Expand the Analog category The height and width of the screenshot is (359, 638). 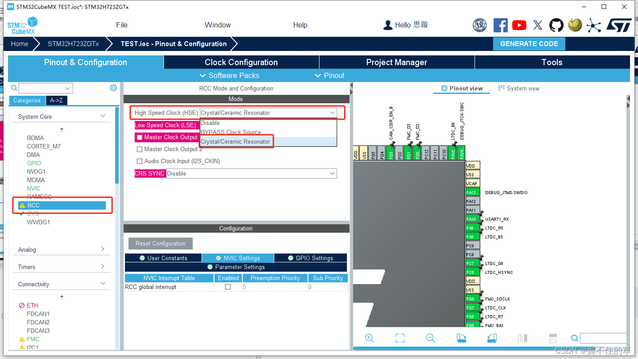coord(103,249)
